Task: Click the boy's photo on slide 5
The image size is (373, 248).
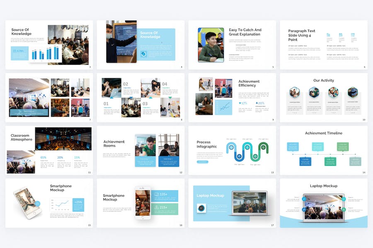Action: pyautogui.click(x=211, y=45)
